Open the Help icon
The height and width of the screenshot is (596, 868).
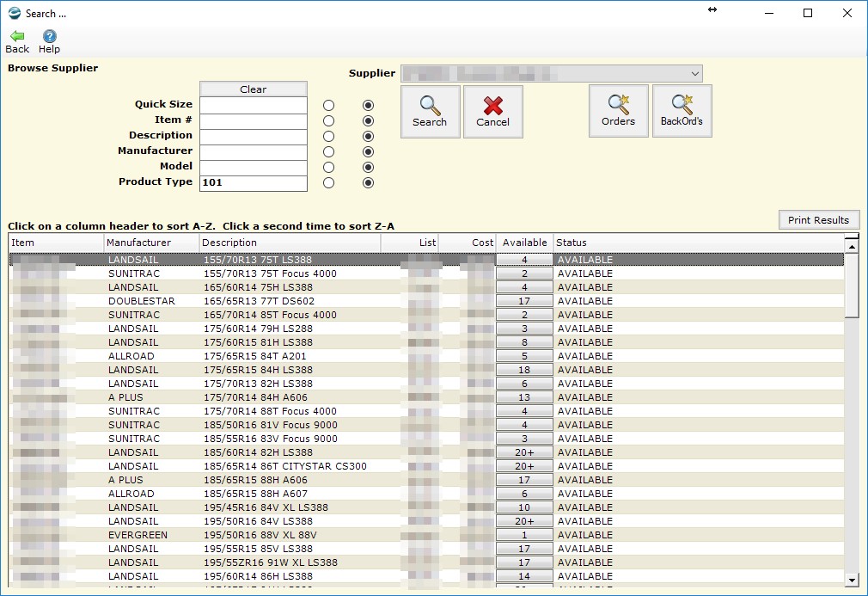50,36
